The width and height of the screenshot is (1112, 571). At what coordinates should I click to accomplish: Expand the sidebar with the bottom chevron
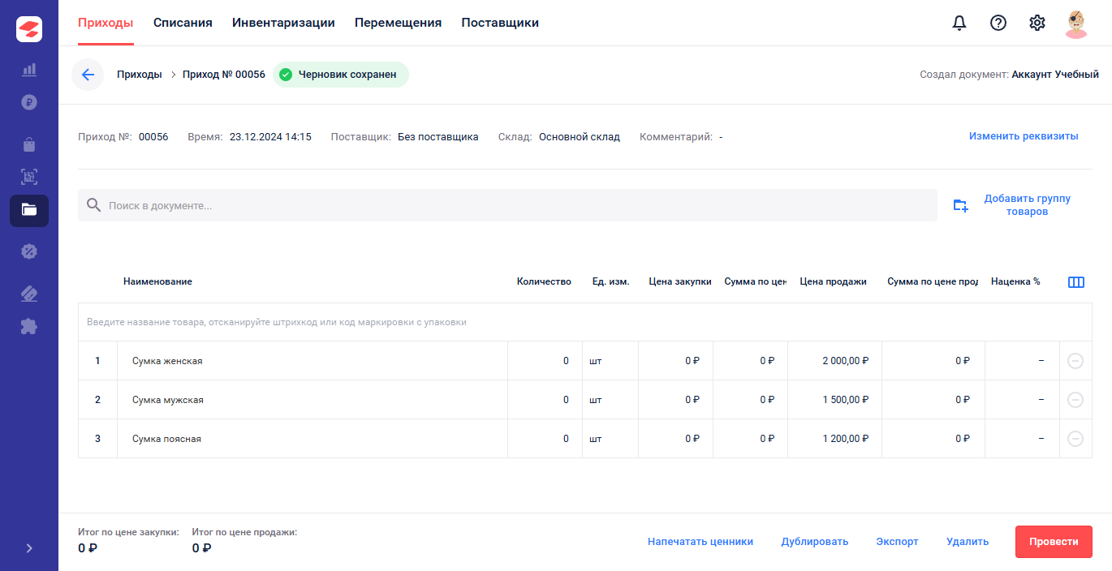tap(29, 548)
